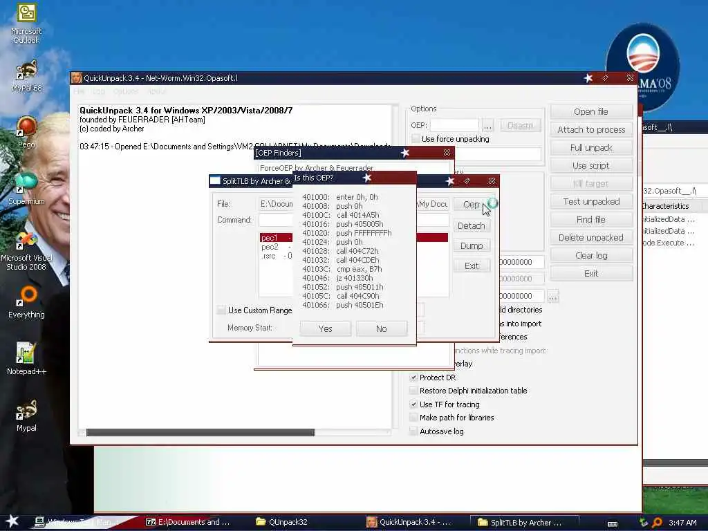
Task: Reject OEP with the No button
Action: tap(382, 328)
